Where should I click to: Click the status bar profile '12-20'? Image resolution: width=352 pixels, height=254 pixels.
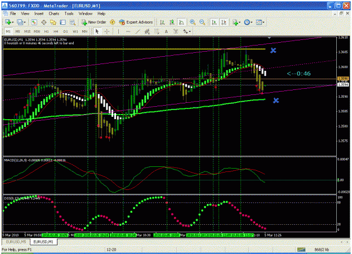112,250
